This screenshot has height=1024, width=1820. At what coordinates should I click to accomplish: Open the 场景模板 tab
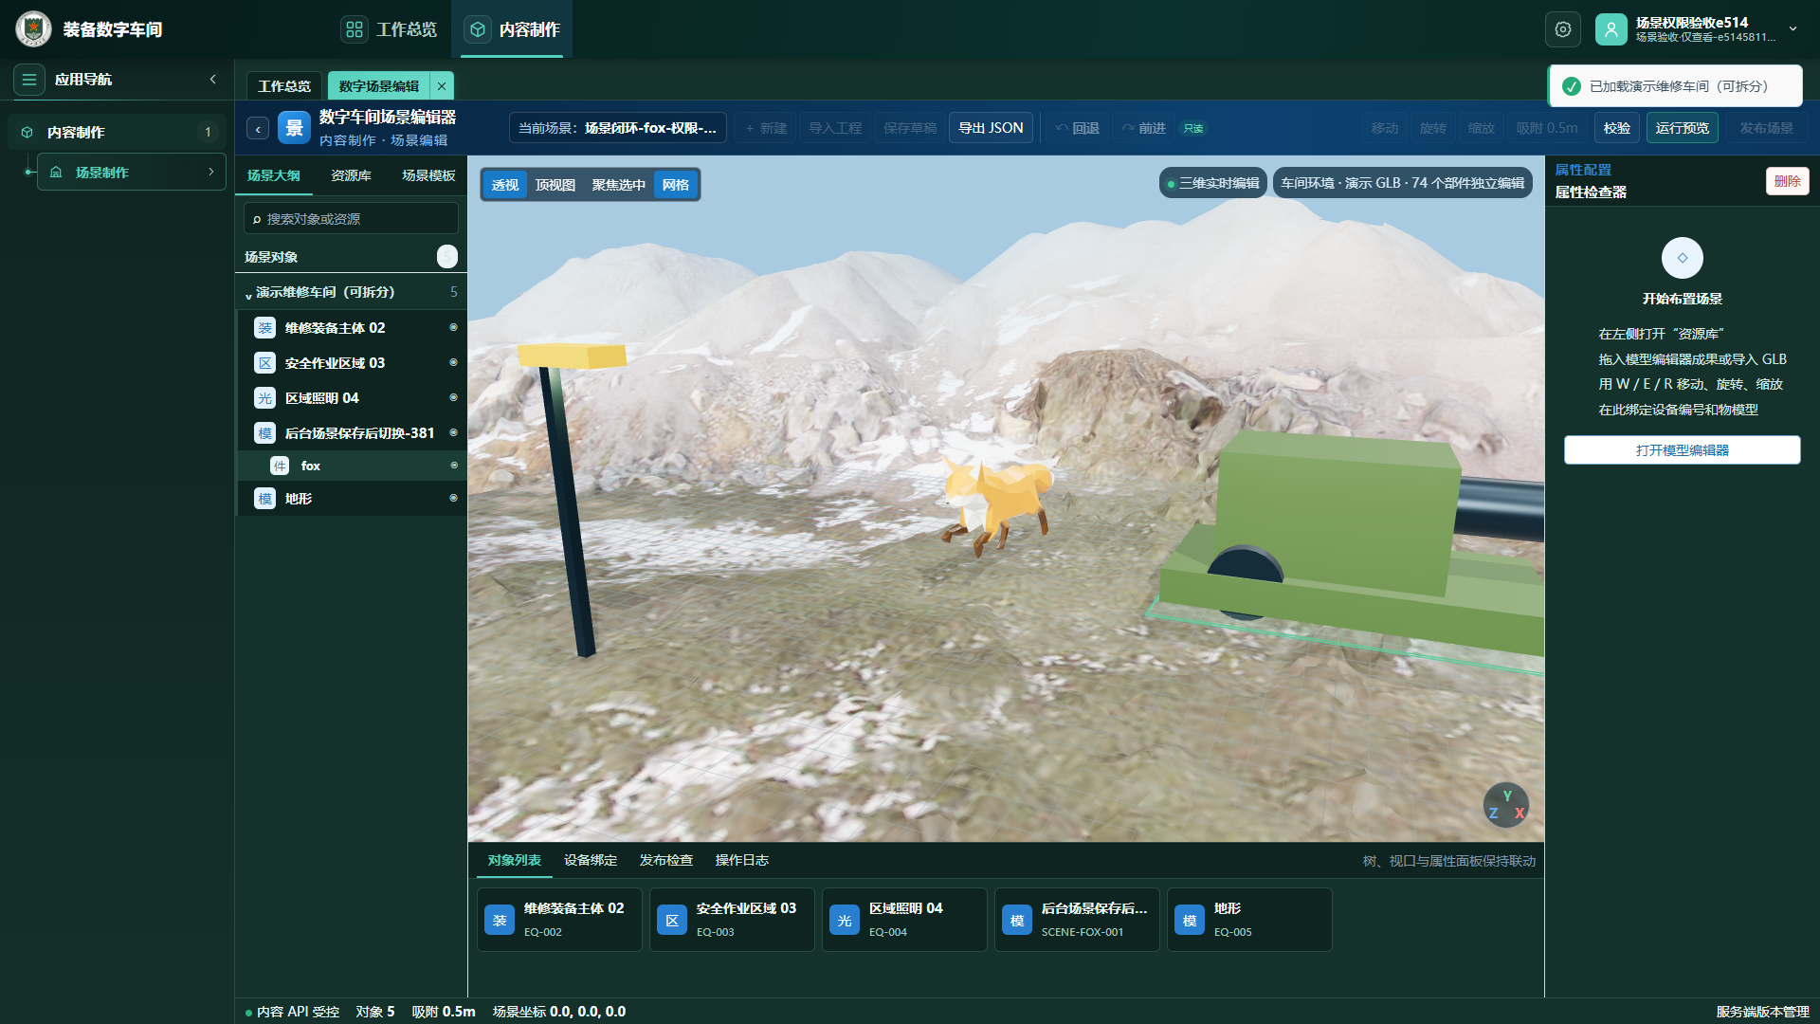tap(428, 176)
